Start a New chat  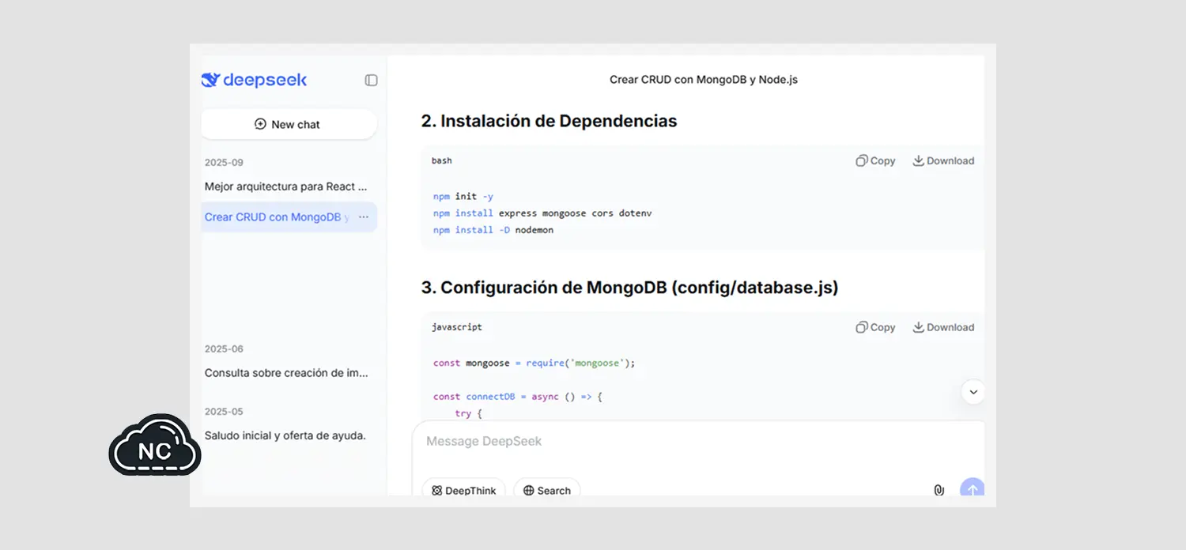coord(289,124)
